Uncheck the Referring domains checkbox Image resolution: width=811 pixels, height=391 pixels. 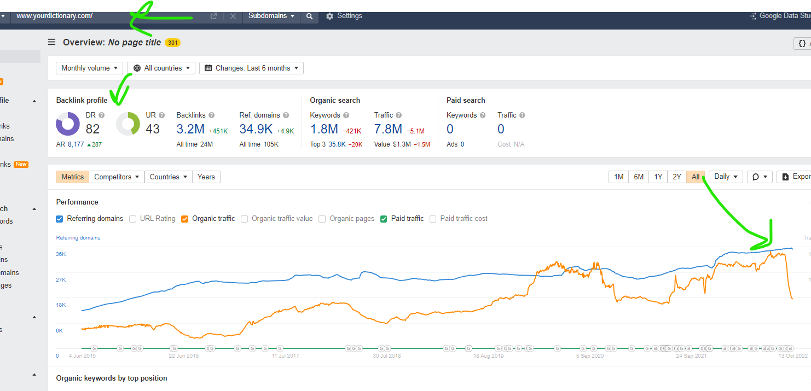pyautogui.click(x=60, y=219)
